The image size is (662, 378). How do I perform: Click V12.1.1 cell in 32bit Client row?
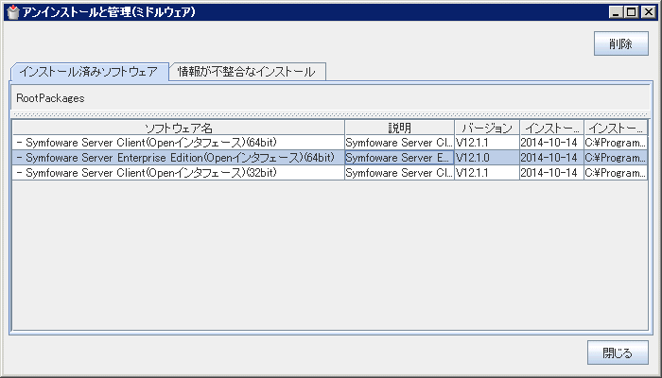(487, 173)
